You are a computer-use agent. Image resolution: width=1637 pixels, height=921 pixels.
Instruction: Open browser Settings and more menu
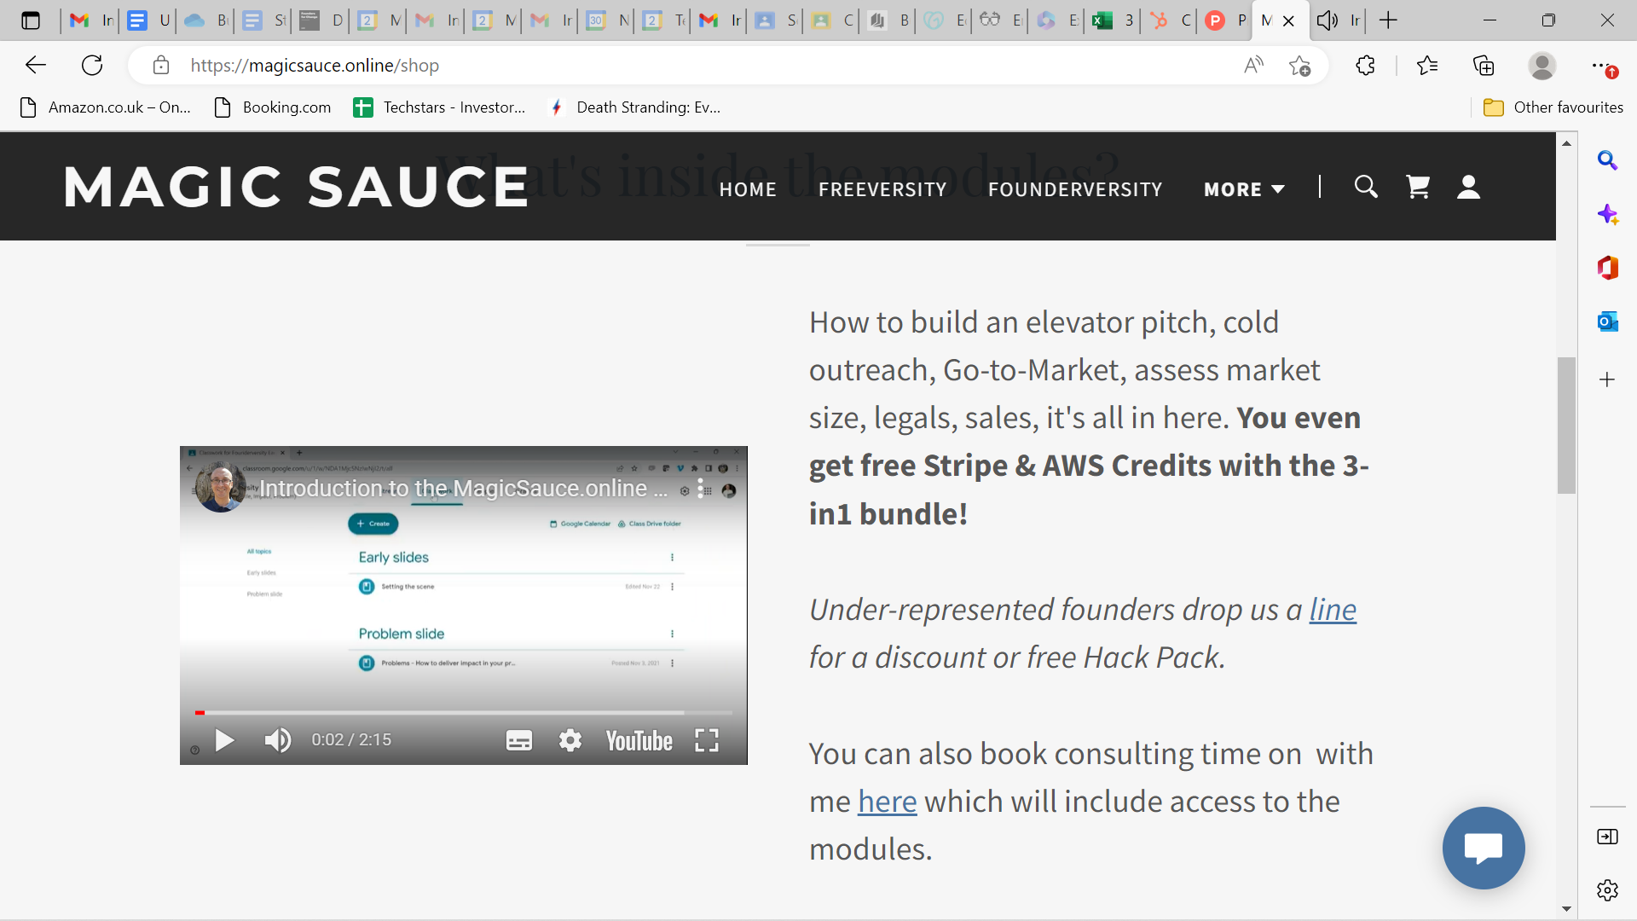coord(1603,66)
